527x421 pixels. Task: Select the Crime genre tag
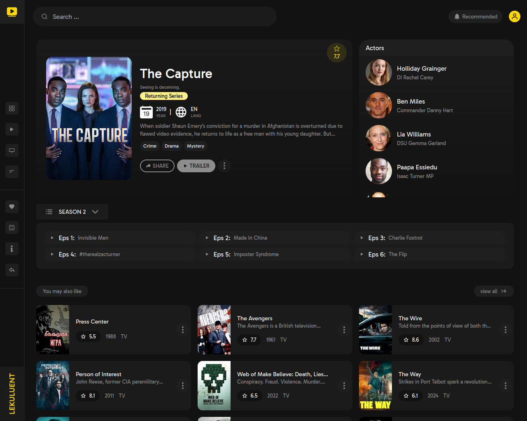150,146
